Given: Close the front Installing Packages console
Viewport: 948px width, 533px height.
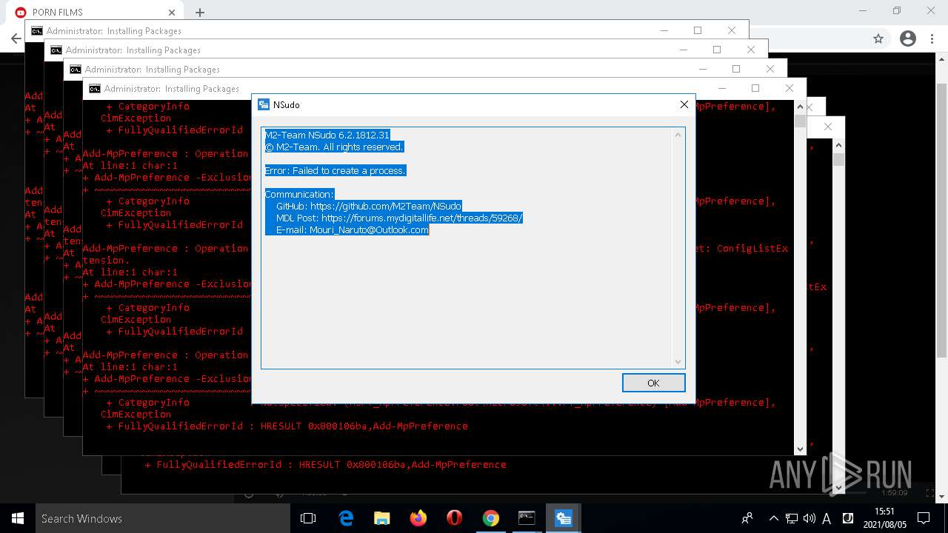Looking at the screenshot, I should 790,88.
